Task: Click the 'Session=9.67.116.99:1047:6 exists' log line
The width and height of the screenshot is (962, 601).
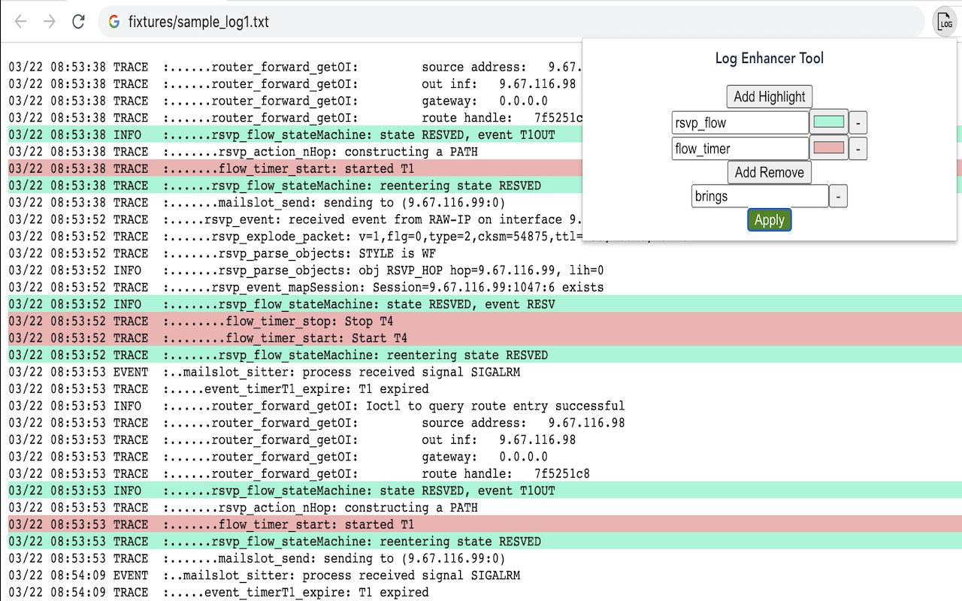Action: pos(306,287)
